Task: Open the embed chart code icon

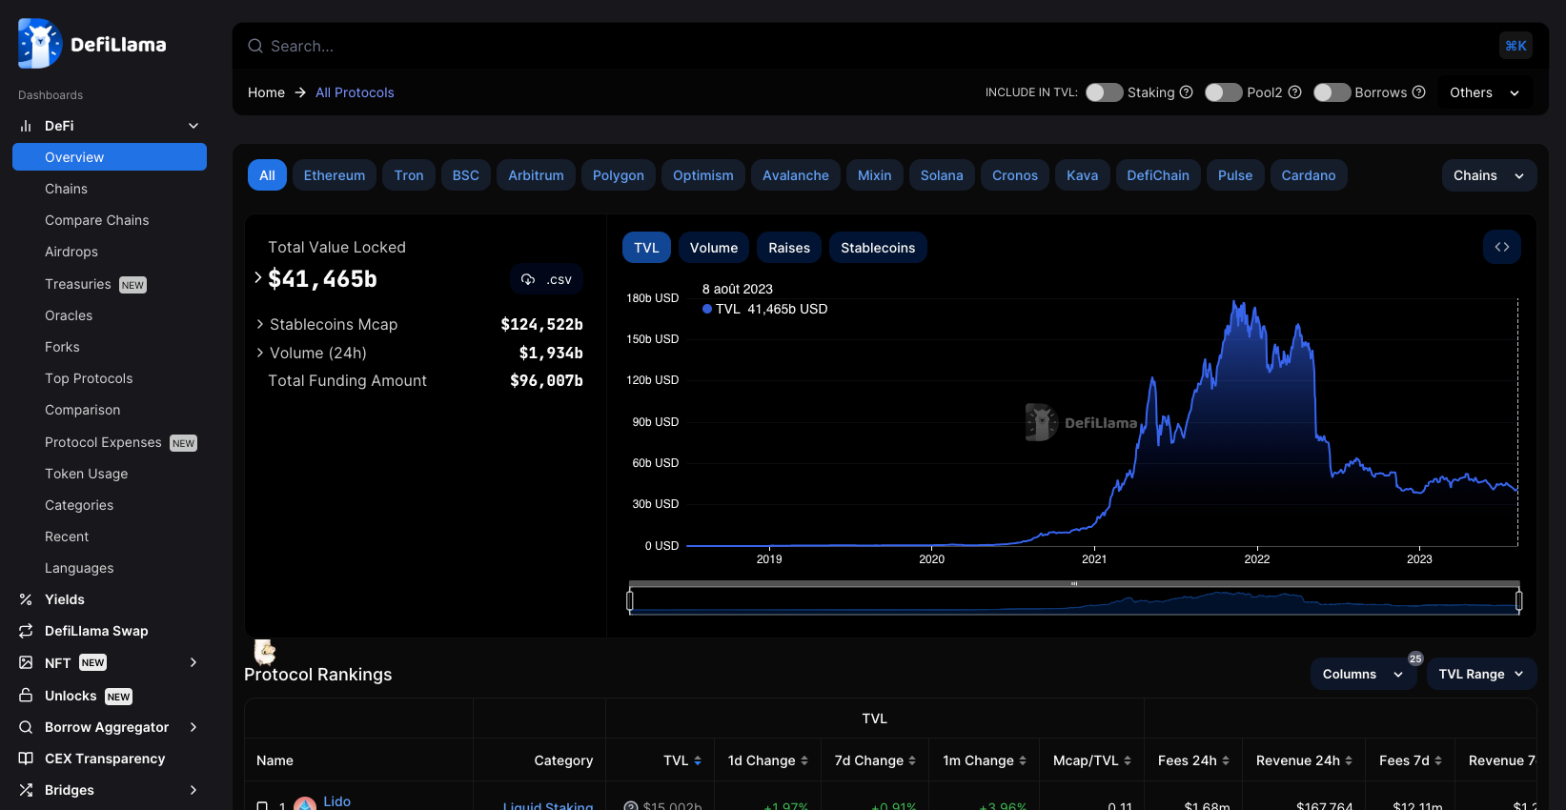Action: coord(1502,247)
